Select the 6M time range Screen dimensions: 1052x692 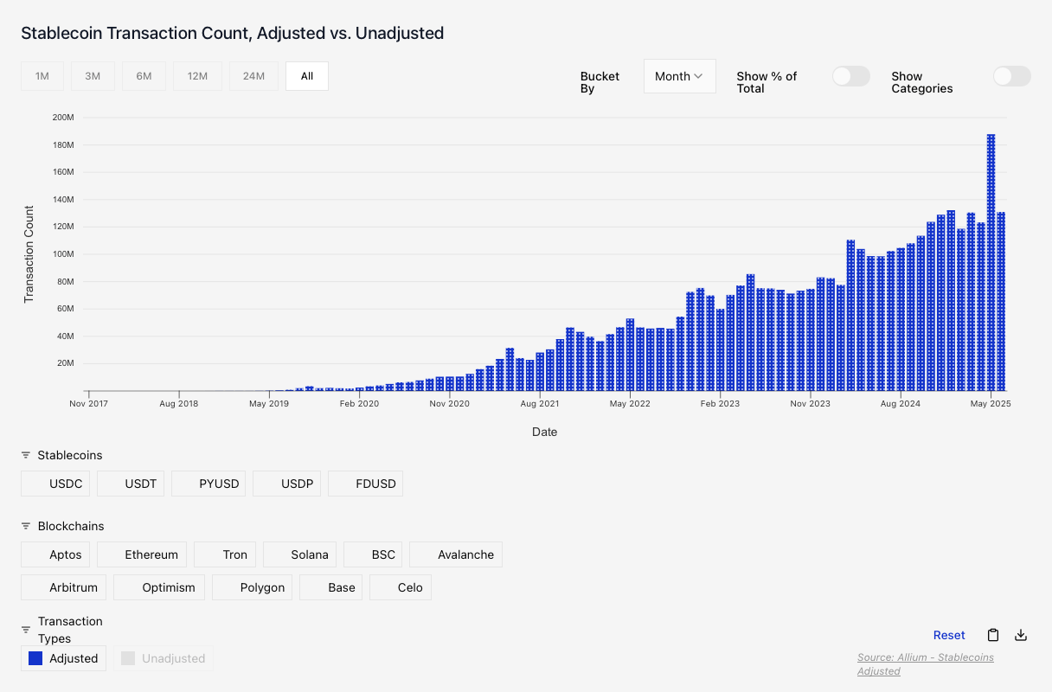[144, 76]
